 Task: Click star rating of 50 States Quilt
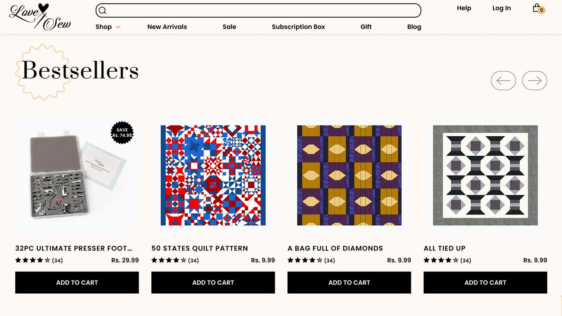[x=169, y=260]
